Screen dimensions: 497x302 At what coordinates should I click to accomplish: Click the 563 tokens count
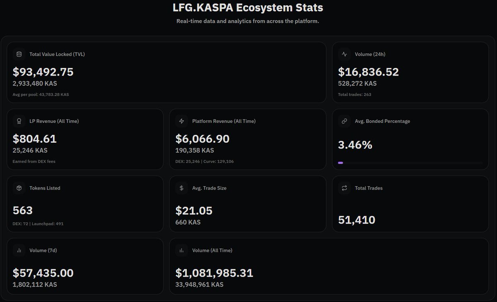tap(23, 211)
